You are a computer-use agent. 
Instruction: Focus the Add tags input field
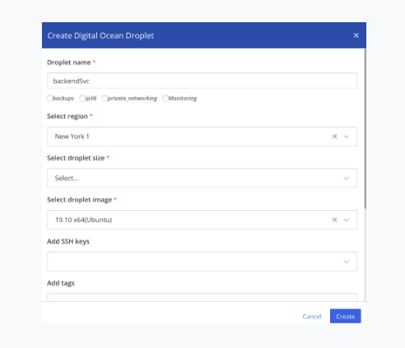click(x=202, y=297)
